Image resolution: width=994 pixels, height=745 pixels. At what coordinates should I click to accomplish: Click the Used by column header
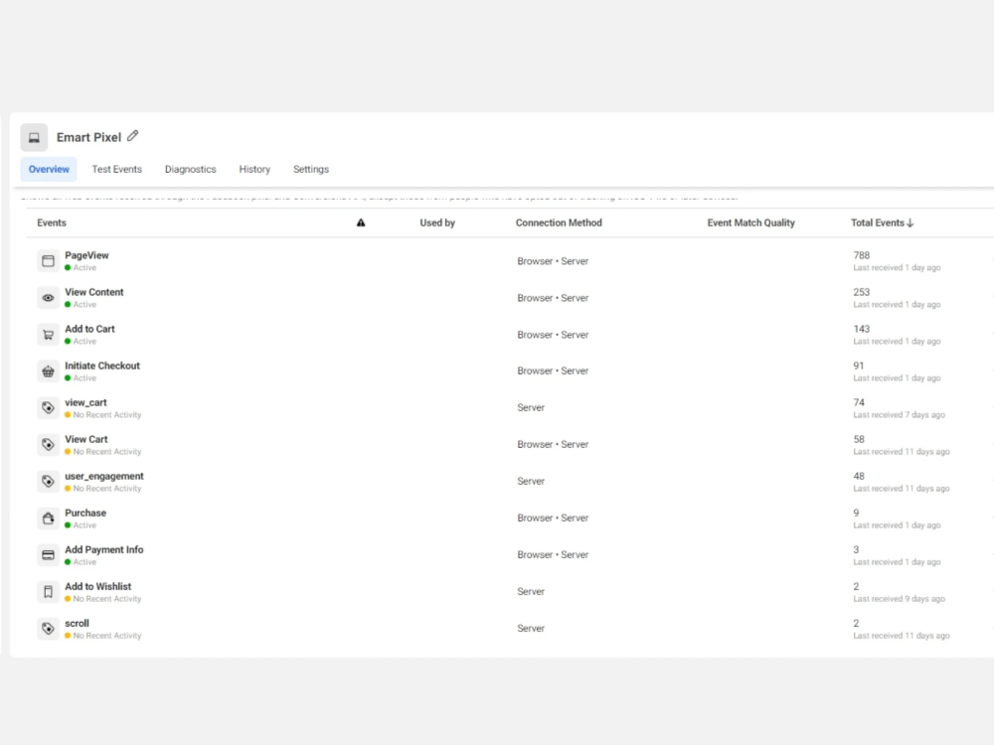(x=437, y=223)
